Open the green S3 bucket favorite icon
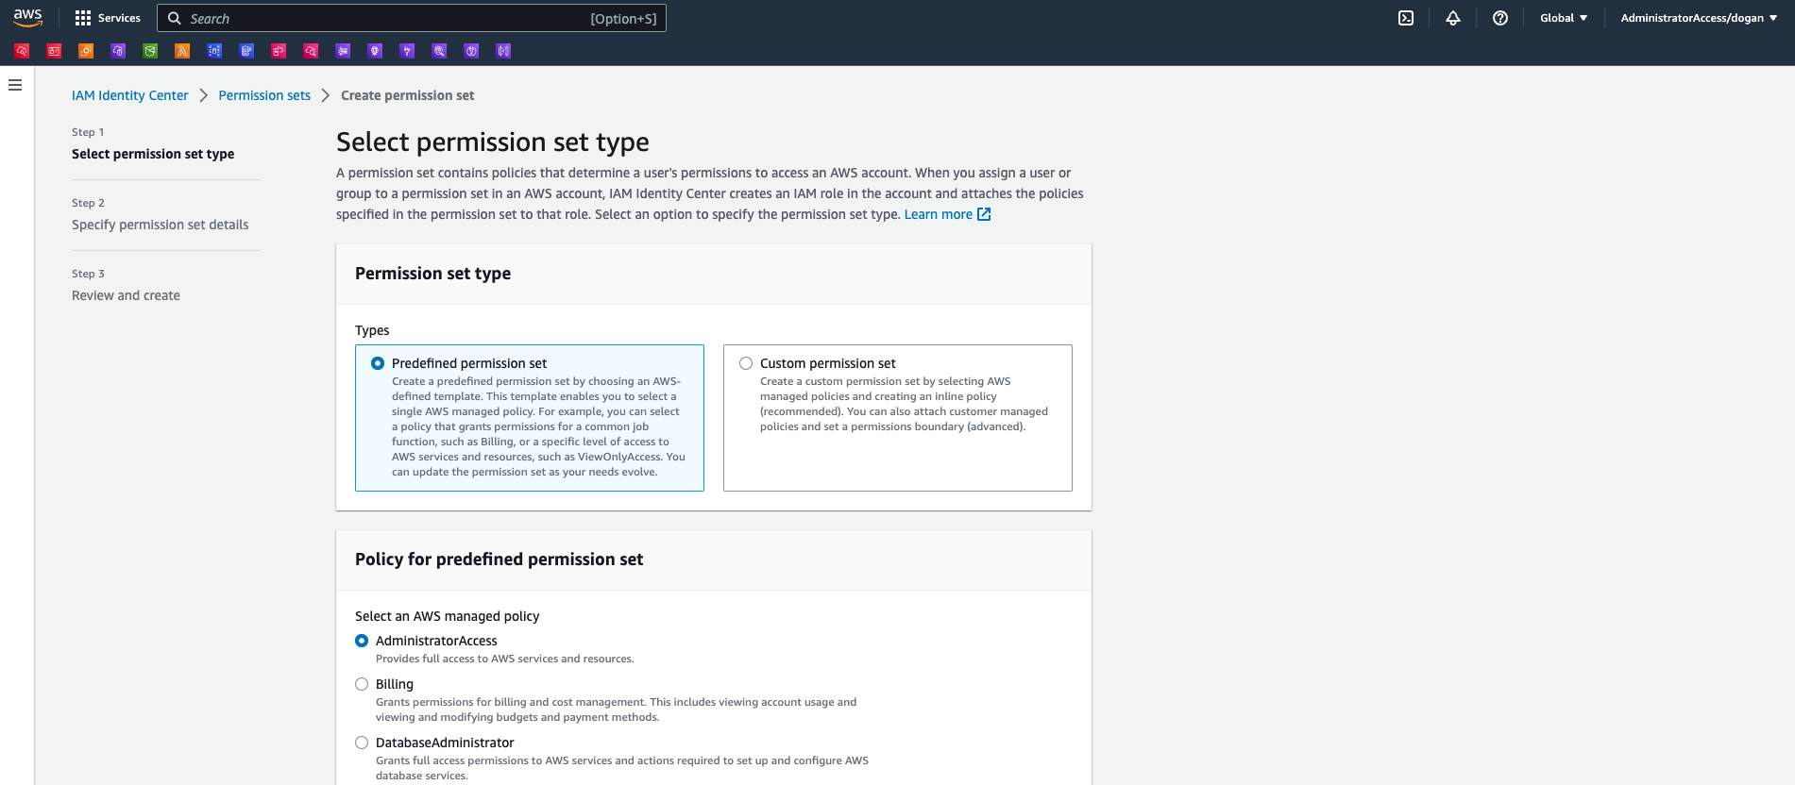1795x785 pixels. coord(150,51)
